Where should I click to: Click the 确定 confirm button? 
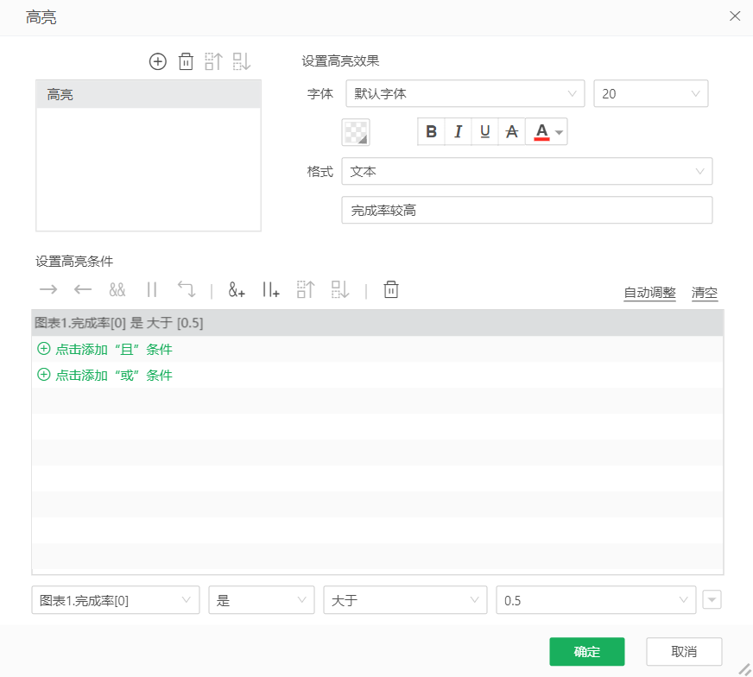[x=586, y=652]
